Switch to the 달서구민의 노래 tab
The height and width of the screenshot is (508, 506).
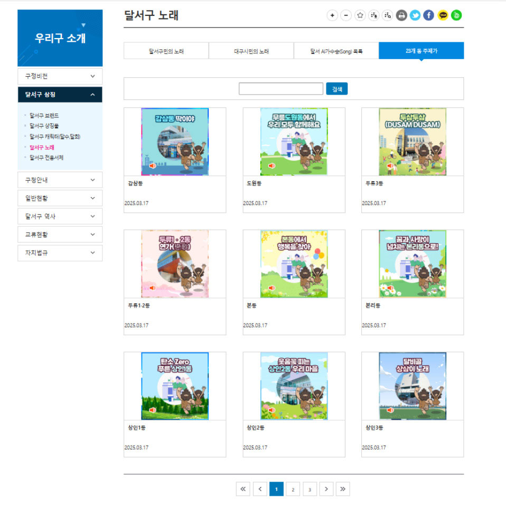(166, 51)
